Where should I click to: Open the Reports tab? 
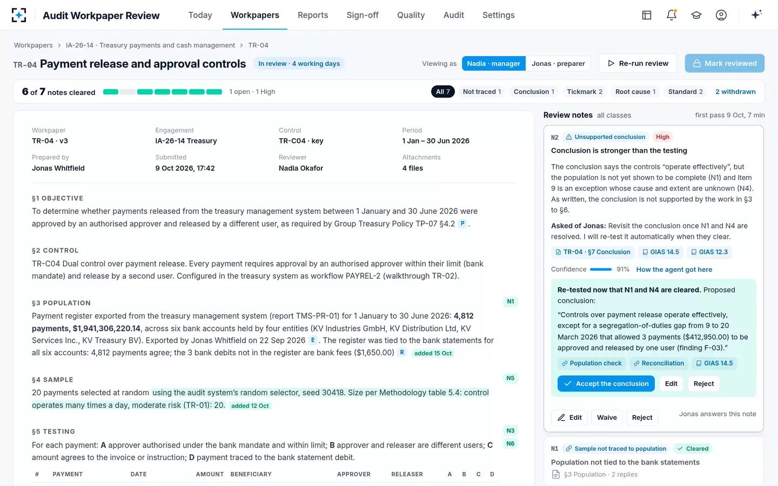pyautogui.click(x=313, y=15)
